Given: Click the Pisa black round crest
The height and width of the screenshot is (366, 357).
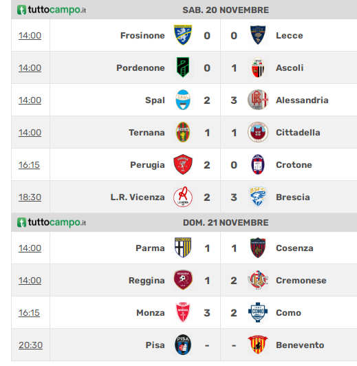Looking at the screenshot, I should [x=183, y=345].
